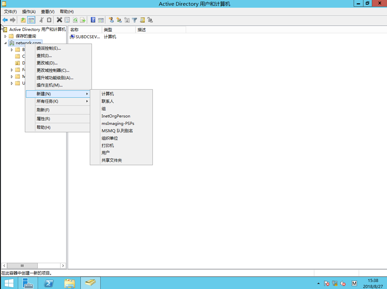Create new 计算机 from submenu

pyautogui.click(x=121, y=94)
